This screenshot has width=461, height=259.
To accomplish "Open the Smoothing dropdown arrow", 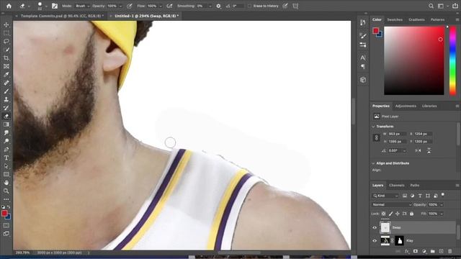I will pos(210,6).
